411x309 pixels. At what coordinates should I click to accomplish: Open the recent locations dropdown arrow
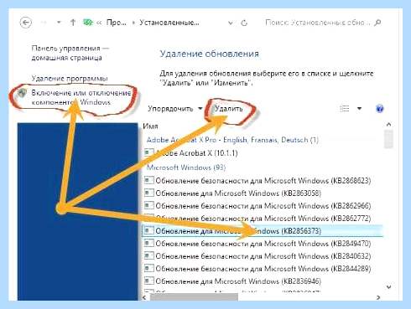coord(59,23)
